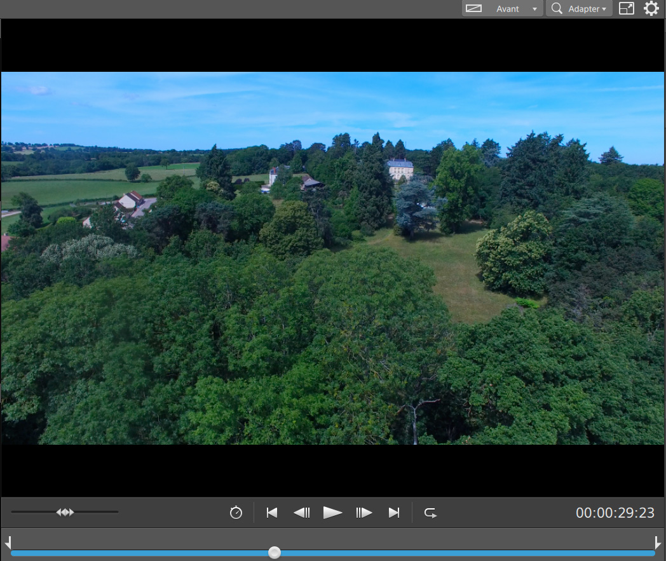Click the detach preview window icon
Viewport: 666px width, 561px height.
coord(627,9)
